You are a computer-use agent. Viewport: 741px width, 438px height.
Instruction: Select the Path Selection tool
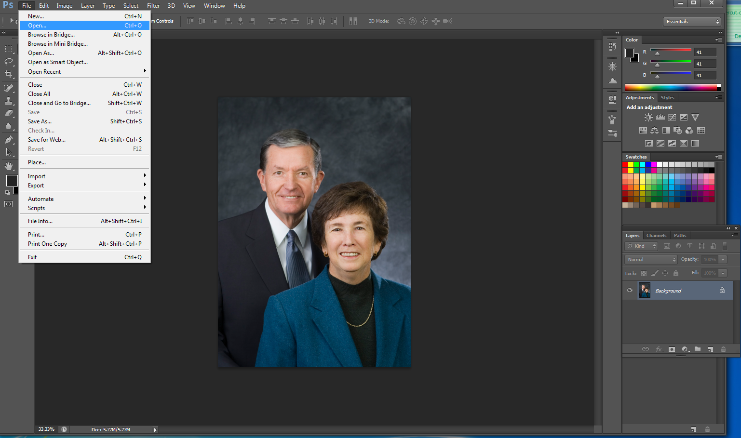click(9, 152)
